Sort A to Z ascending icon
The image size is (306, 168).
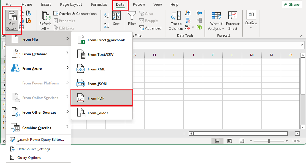[x=107, y=16]
